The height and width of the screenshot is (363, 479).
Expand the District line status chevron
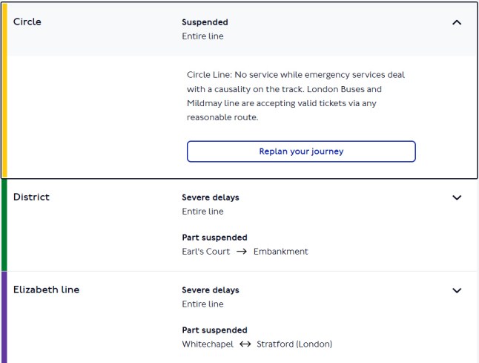pos(457,197)
